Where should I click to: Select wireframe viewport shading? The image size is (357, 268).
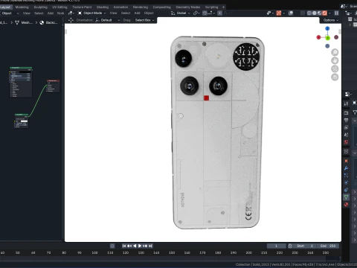[309, 13]
